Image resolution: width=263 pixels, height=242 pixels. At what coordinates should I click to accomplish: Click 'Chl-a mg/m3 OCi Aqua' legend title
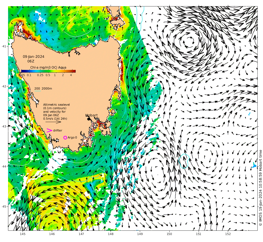click(x=48, y=67)
